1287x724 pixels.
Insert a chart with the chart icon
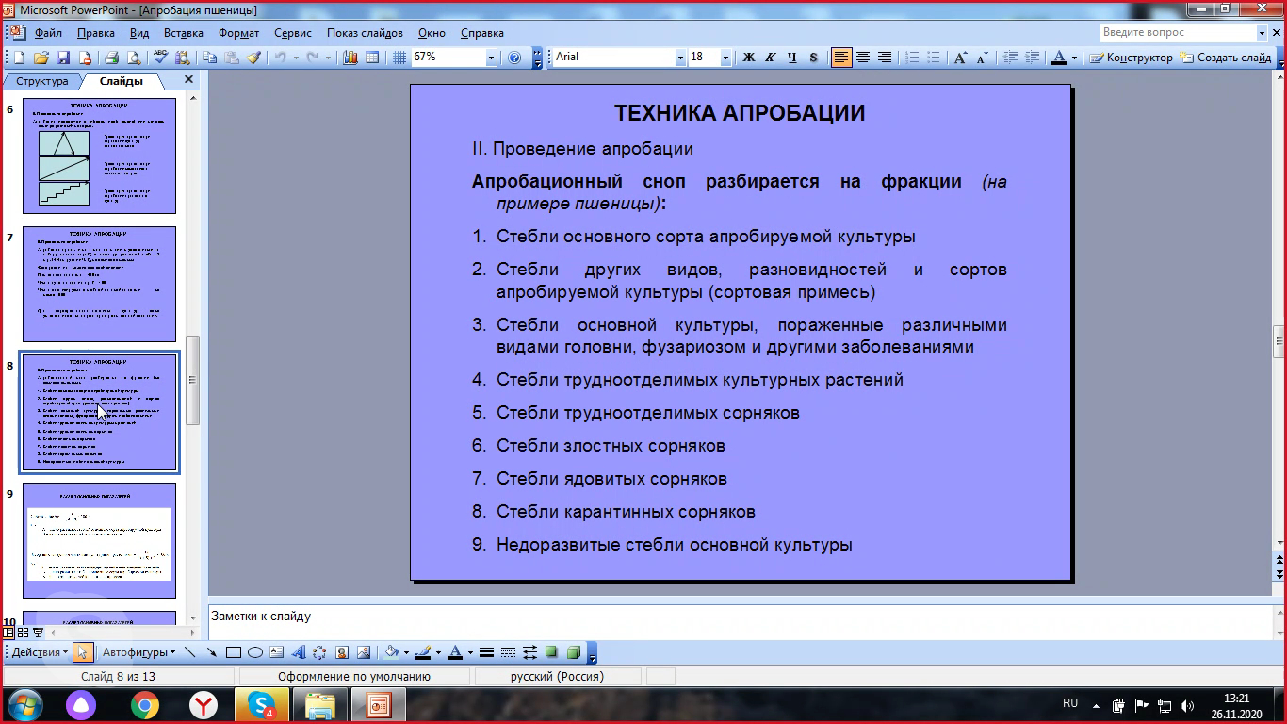pyautogui.click(x=350, y=58)
